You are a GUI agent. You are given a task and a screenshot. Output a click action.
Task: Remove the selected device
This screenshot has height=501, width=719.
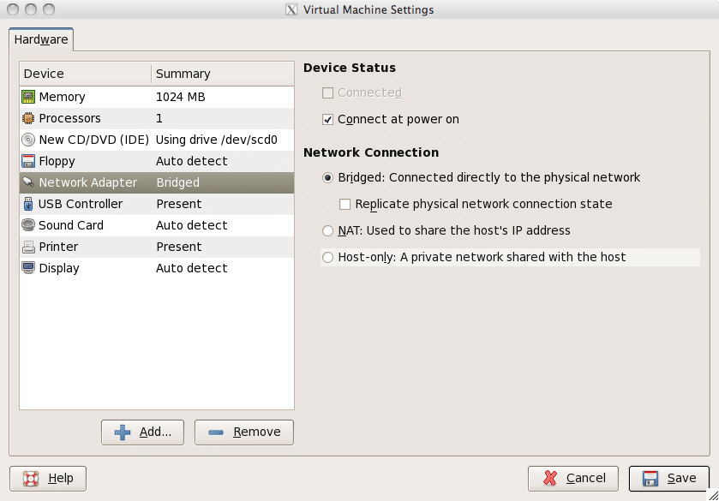244,432
